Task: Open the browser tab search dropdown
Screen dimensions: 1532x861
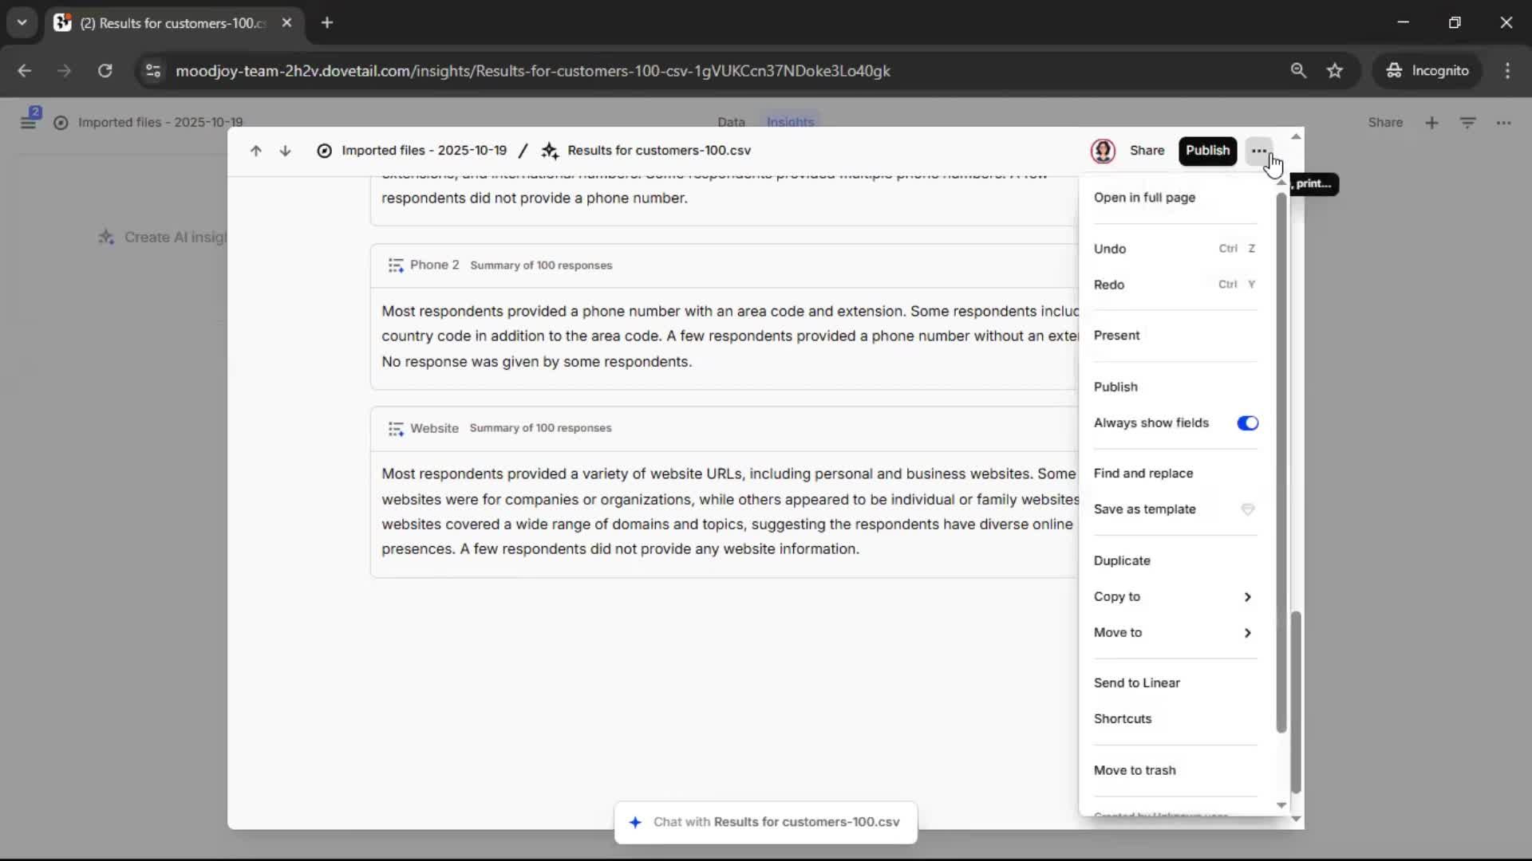Action: pos(22,22)
